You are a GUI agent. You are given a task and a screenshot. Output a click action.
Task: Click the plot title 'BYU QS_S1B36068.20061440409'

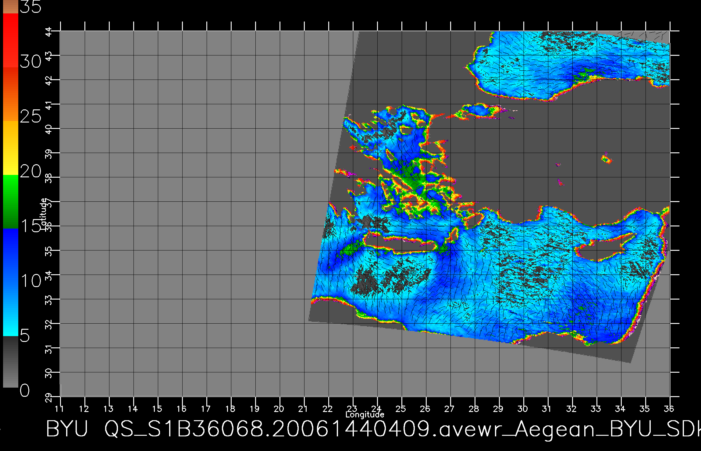(x=238, y=429)
